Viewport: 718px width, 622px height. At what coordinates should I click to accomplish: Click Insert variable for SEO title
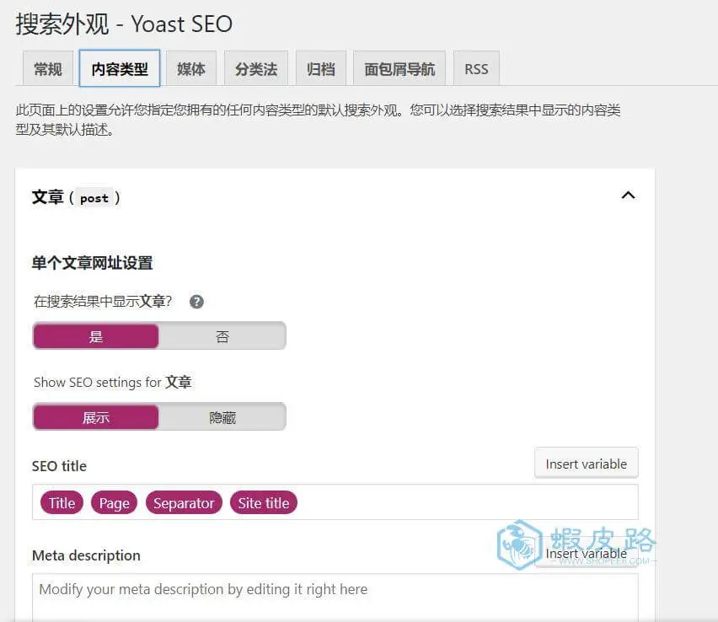(587, 463)
